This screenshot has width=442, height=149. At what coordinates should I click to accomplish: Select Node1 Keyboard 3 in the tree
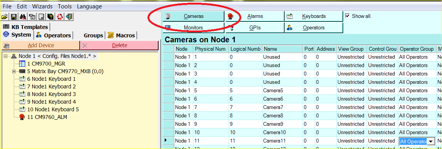[51, 94]
